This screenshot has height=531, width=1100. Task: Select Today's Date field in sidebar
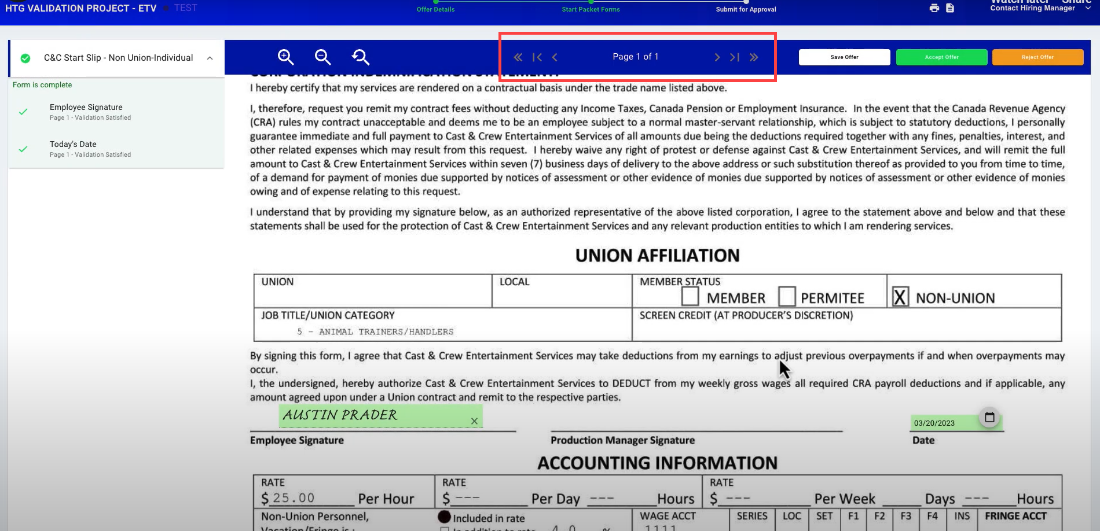pyautogui.click(x=116, y=149)
